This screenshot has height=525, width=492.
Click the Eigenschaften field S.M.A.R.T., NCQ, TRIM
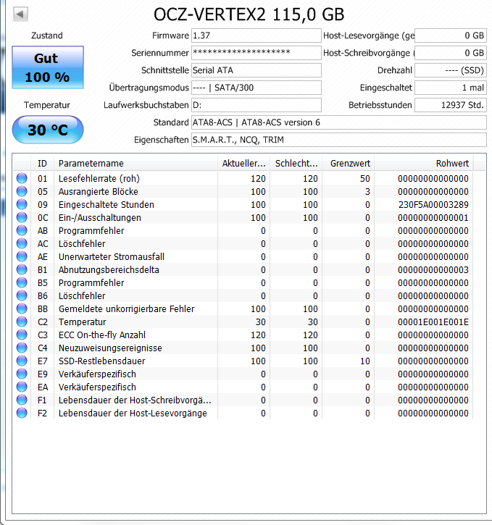click(x=339, y=140)
